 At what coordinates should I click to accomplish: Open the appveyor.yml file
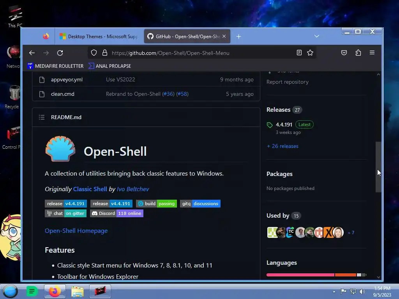[67, 79]
